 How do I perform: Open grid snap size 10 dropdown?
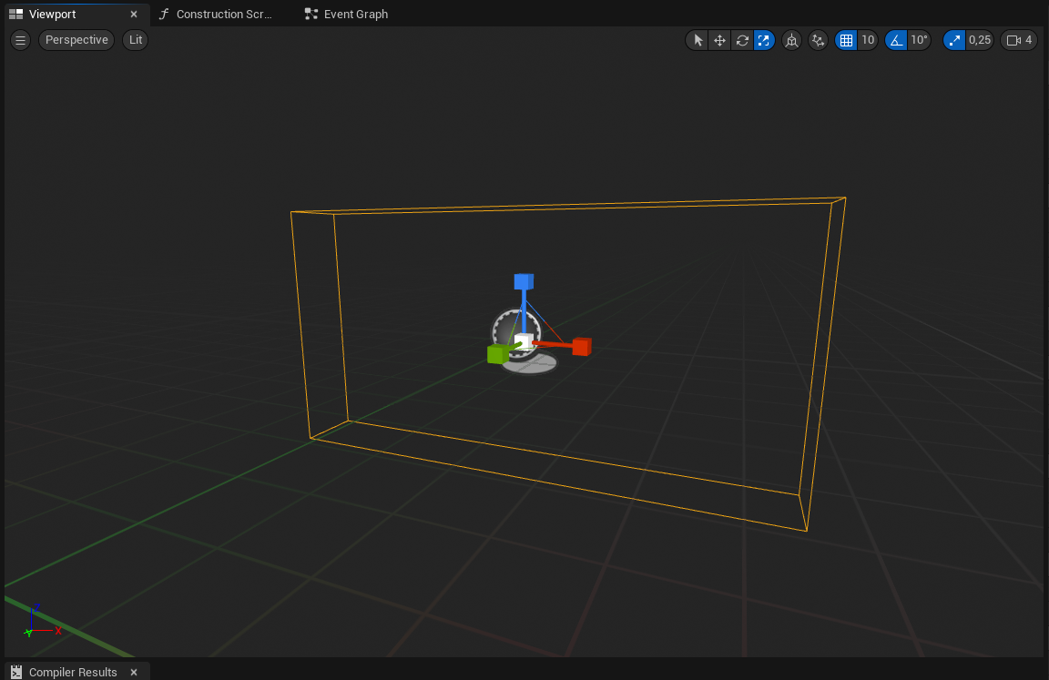pyautogui.click(x=868, y=40)
